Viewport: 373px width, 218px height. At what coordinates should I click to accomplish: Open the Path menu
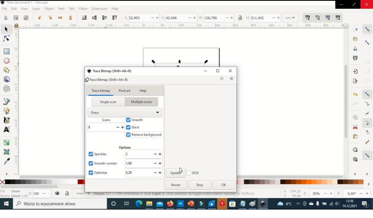pyautogui.click(x=61, y=9)
